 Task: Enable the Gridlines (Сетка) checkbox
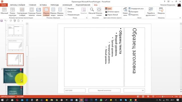pos(66,12)
